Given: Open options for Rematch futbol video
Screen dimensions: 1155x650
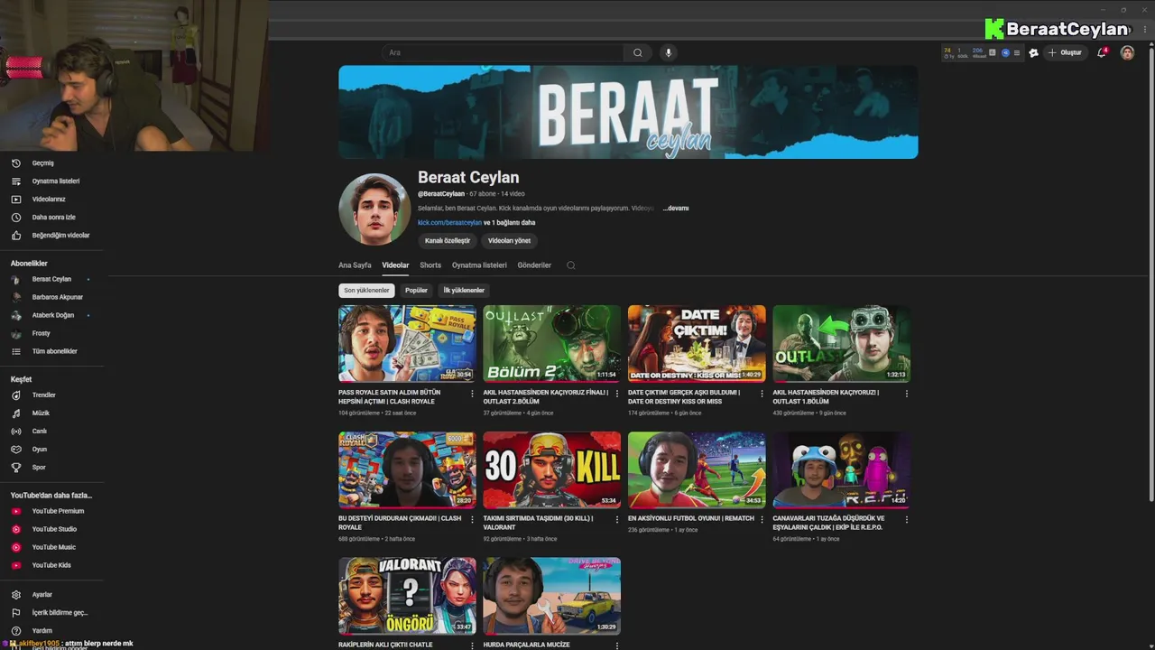Looking at the screenshot, I should tap(762, 520).
